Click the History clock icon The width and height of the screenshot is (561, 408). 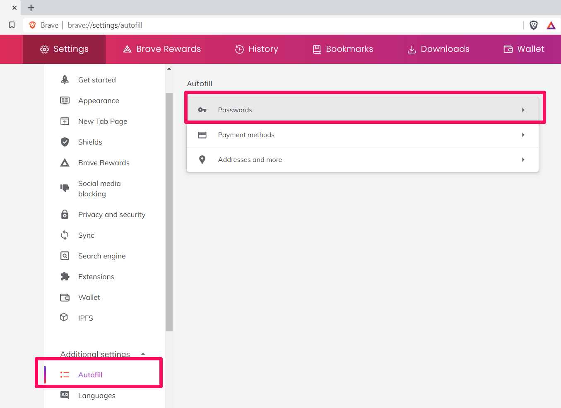tap(239, 49)
